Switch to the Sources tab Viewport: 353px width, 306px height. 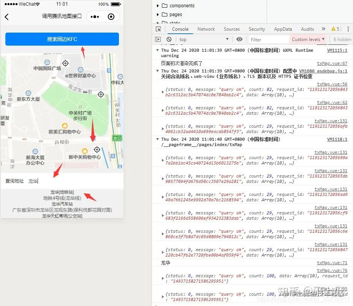pos(232,29)
